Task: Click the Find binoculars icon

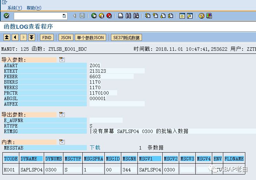Action: click(128, 16)
